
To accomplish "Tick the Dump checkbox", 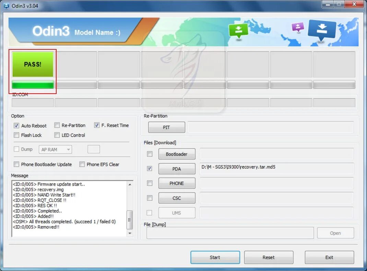I will click(x=16, y=149).
